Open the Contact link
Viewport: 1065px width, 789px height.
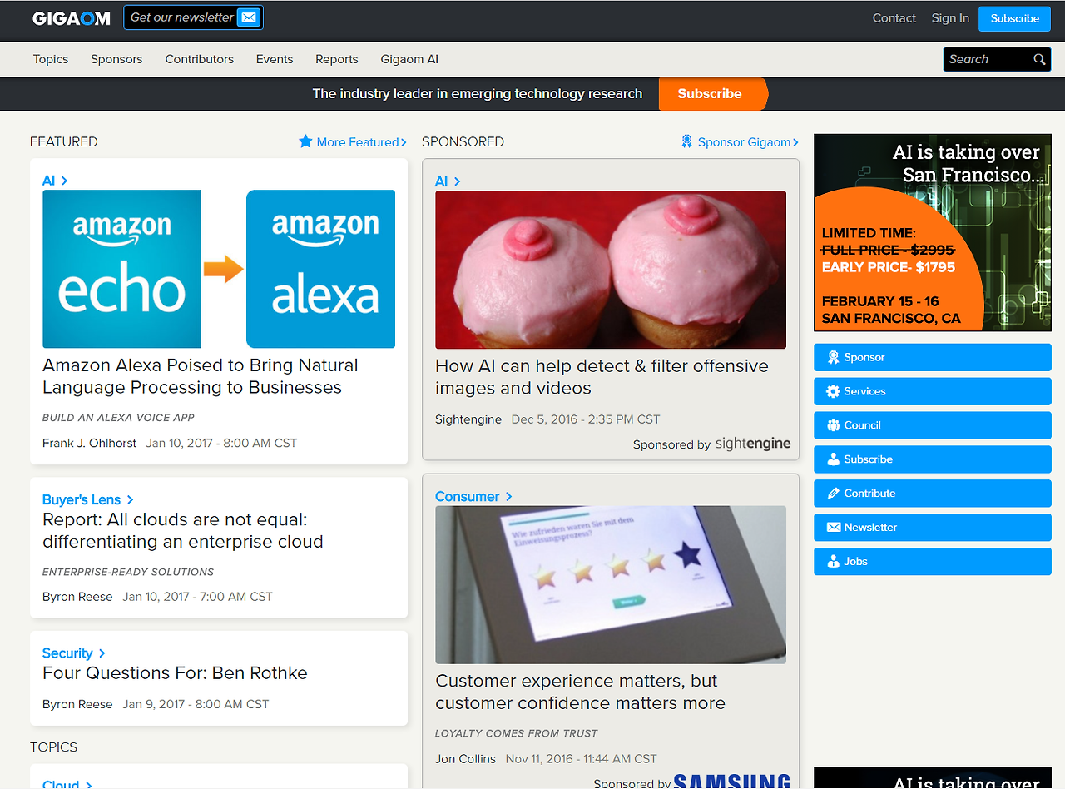pyautogui.click(x=894, y=18)
